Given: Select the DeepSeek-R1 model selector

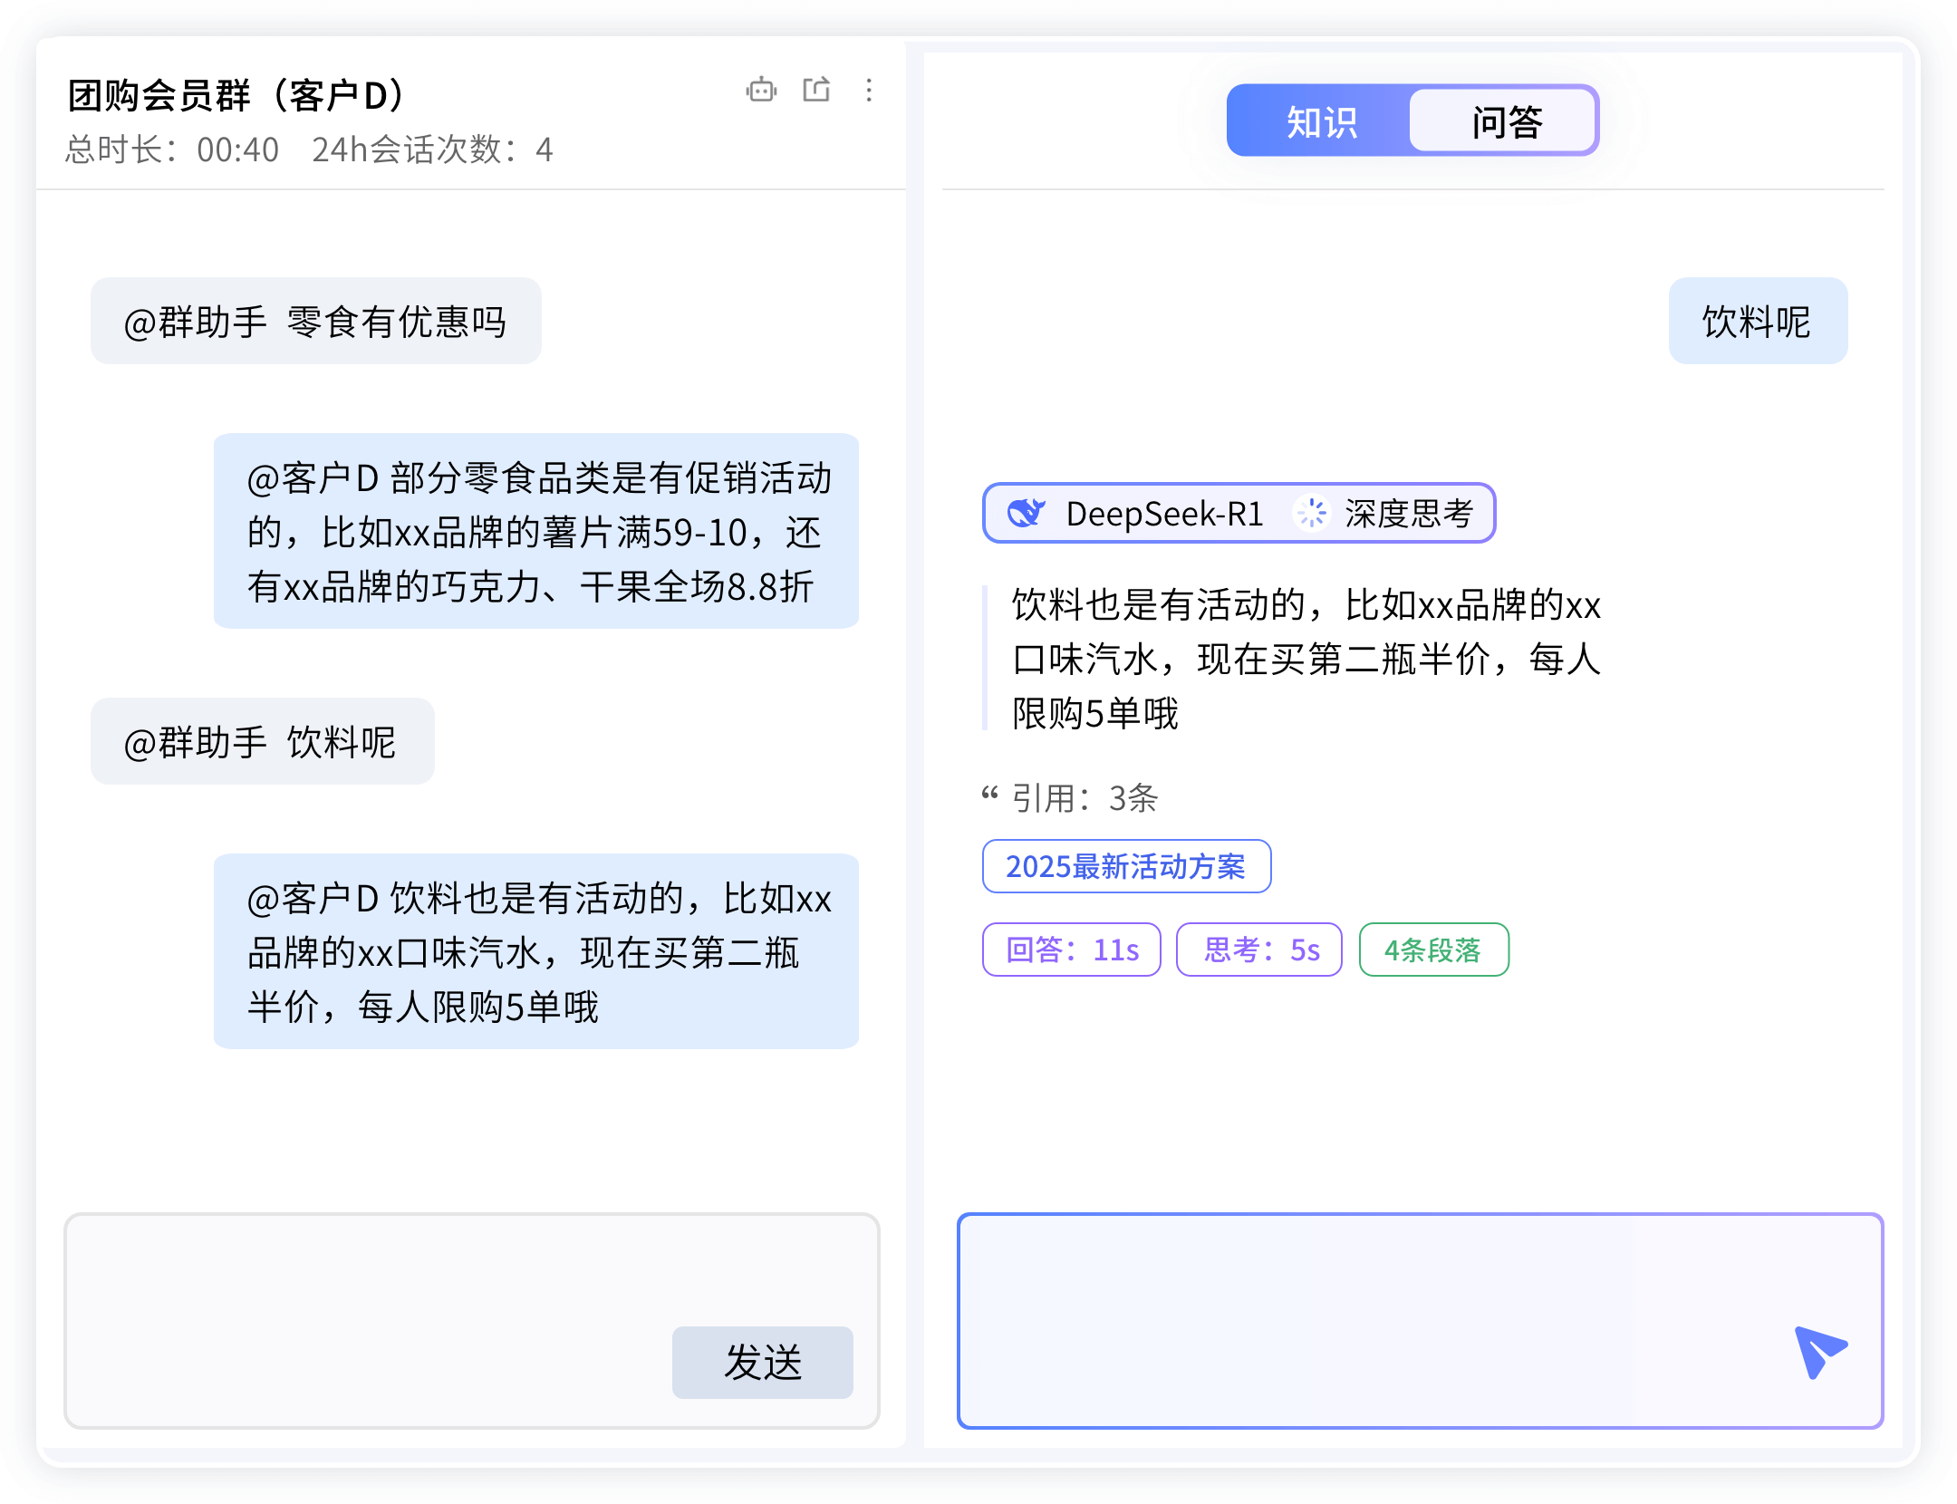Looking at the screenshot, I should [1163, 513].
